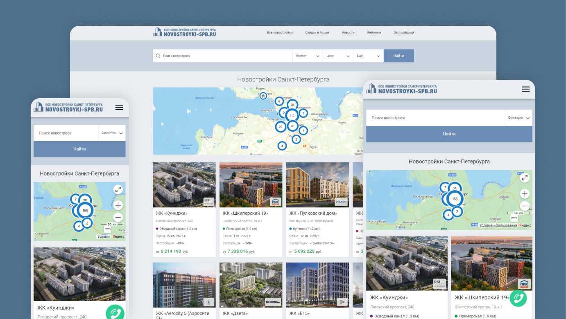This screenshot has height=319, width=566.
Task: Zoom out the phone view map
Action: (118, 217)
